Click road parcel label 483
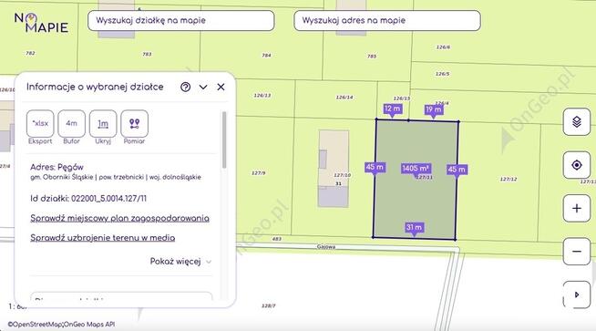596x331 pixels. [277, 239]
